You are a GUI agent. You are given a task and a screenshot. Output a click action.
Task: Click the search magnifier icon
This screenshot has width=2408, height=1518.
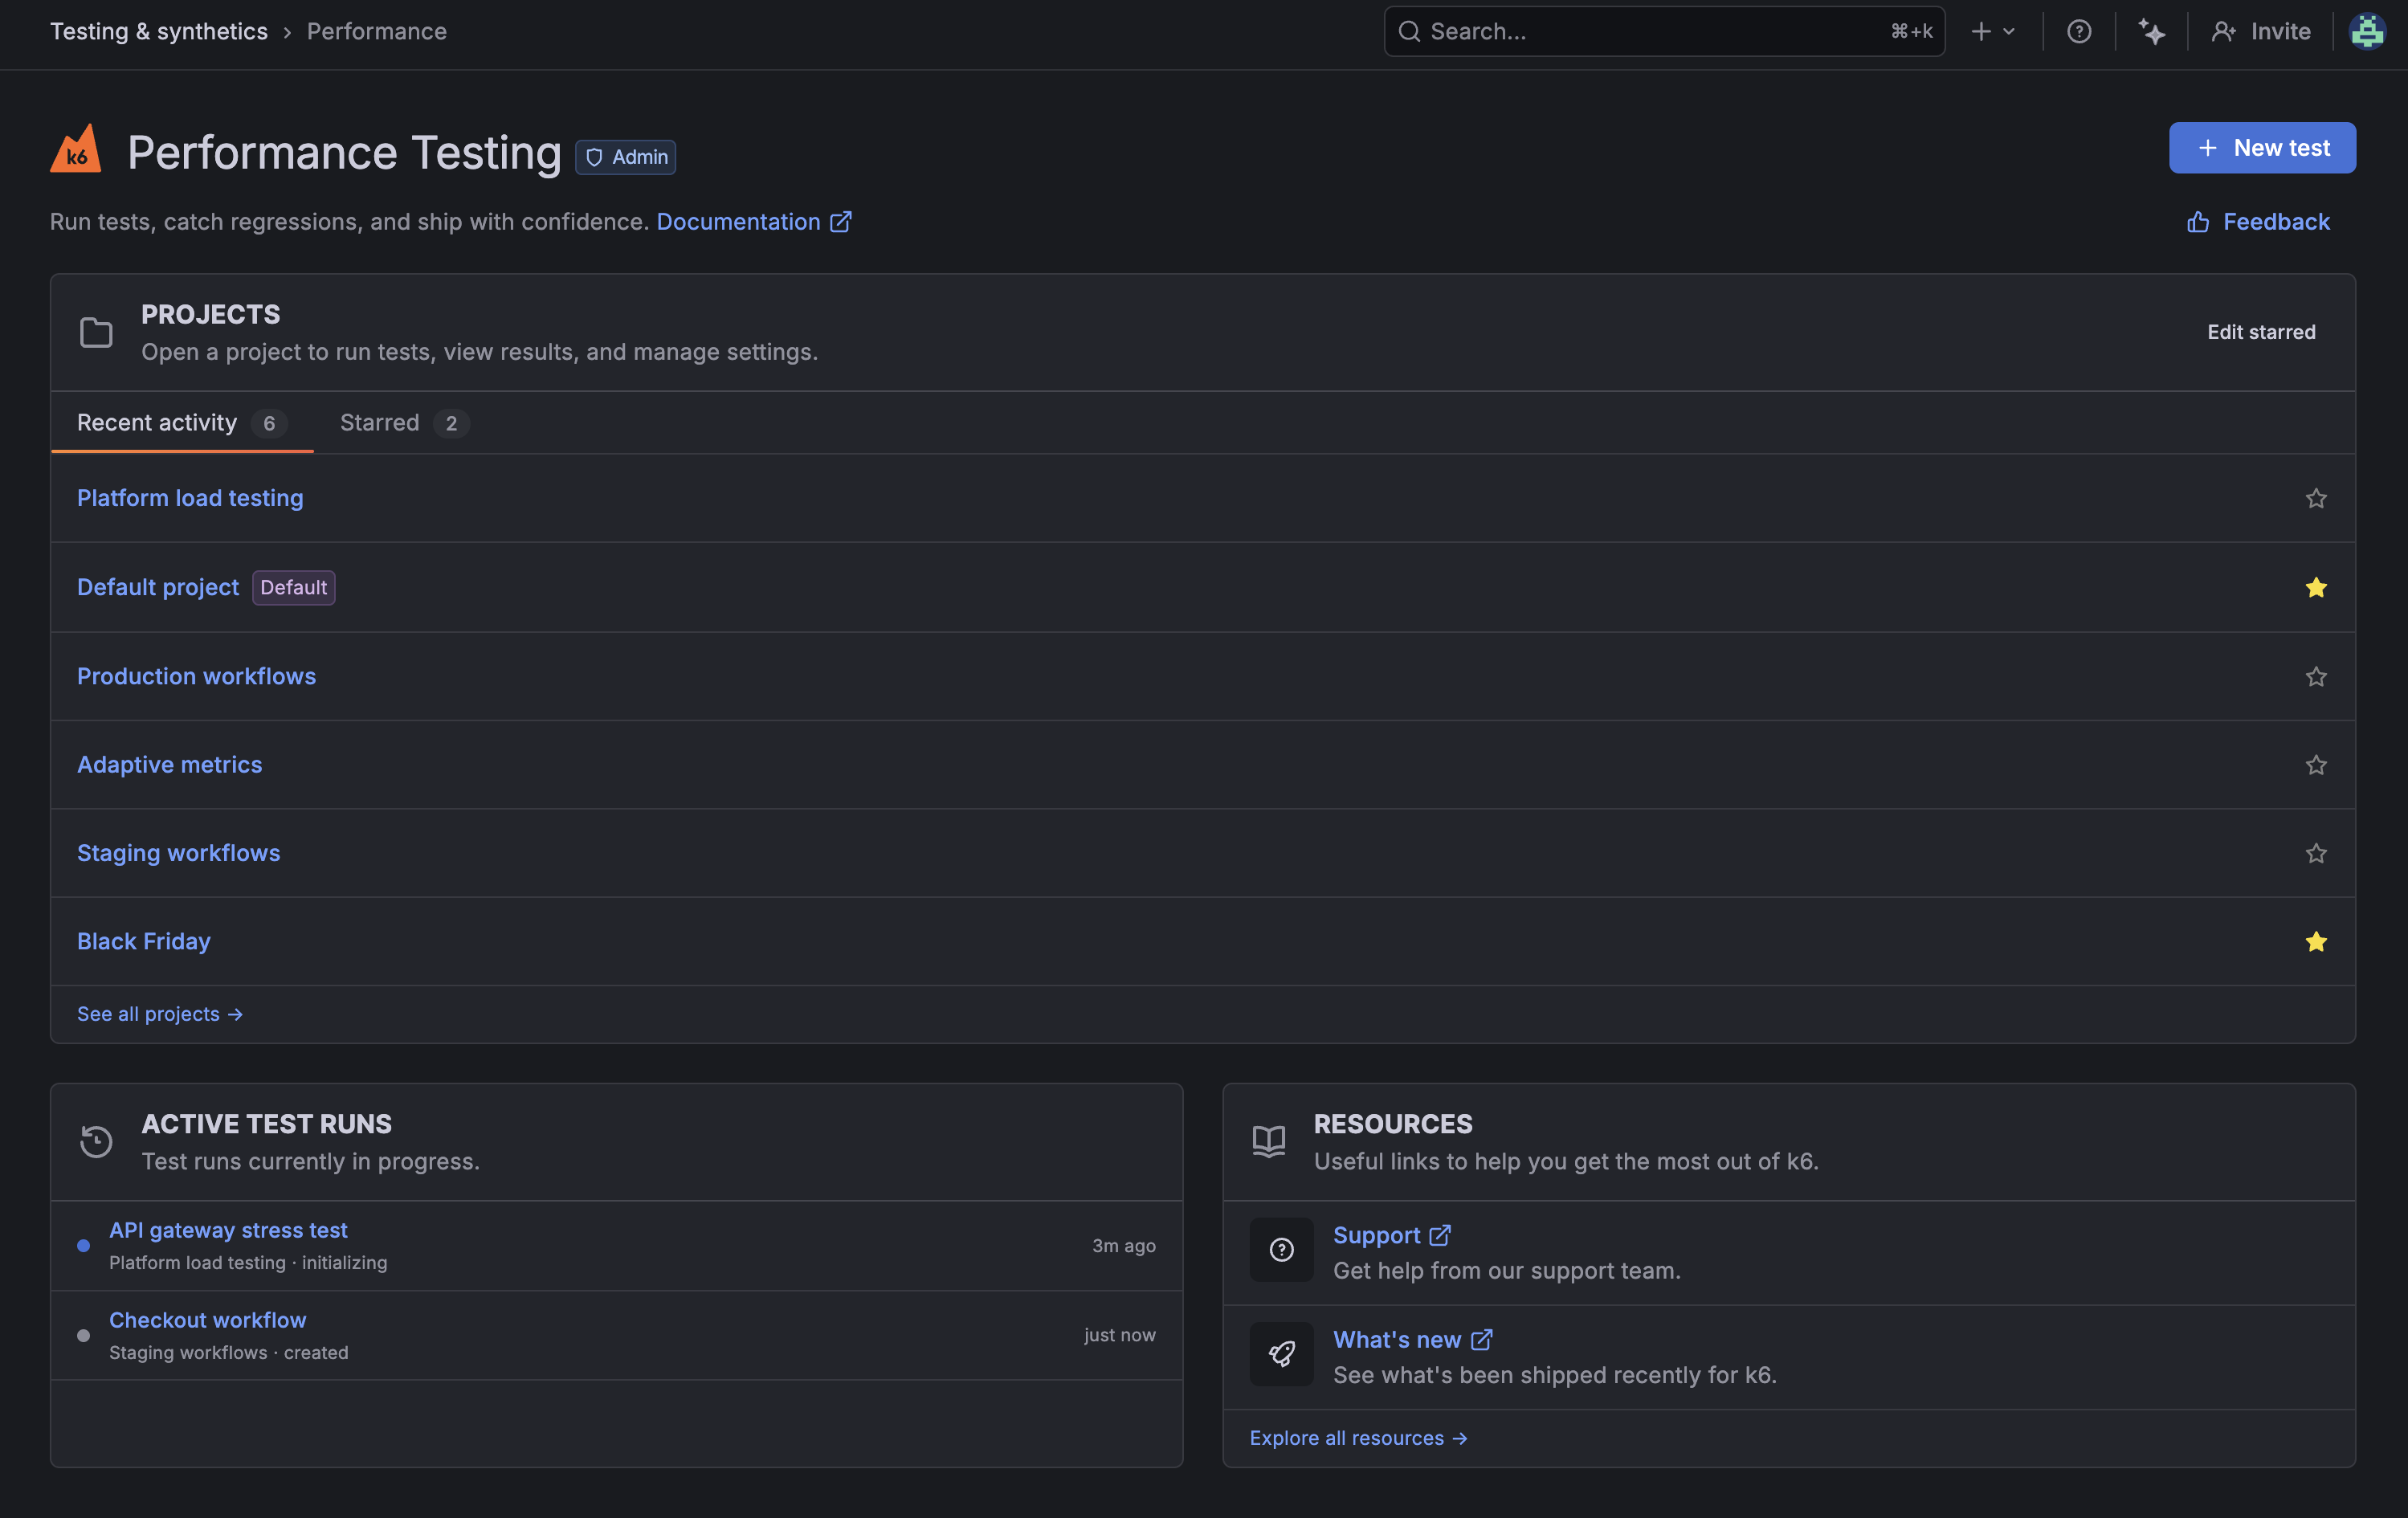pos(1409,32)
